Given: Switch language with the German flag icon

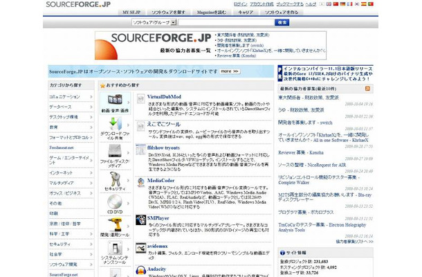Looking at the screenshot, I should (342, 4).
